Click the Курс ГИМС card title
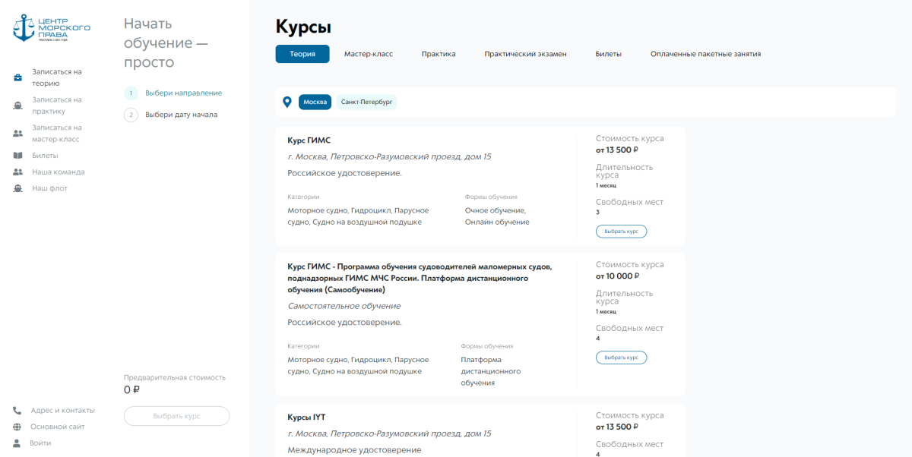Image resolution: width=912 pixels, height=457 pixels. 309,140
